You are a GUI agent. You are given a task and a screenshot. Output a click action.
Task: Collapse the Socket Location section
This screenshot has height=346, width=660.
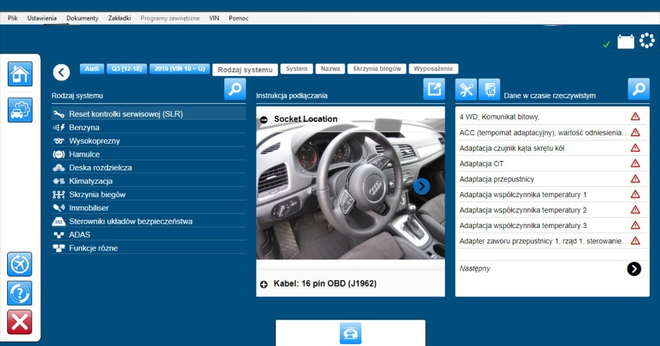click(264, 120)
